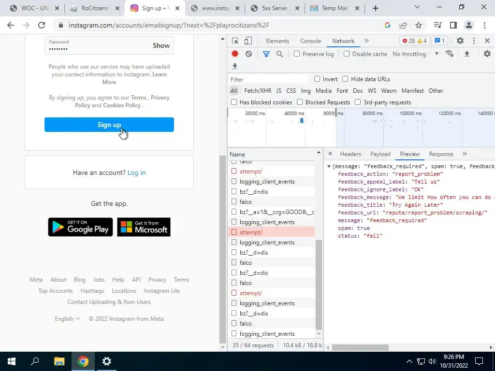Enable the Preserve log checkbox

coord(297,54)
